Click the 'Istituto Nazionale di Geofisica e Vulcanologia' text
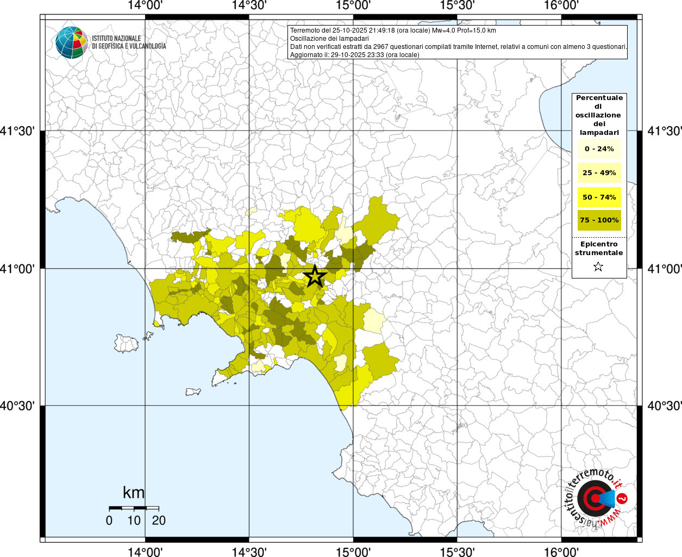Screen dimensions: 682x557 [129, 42]
